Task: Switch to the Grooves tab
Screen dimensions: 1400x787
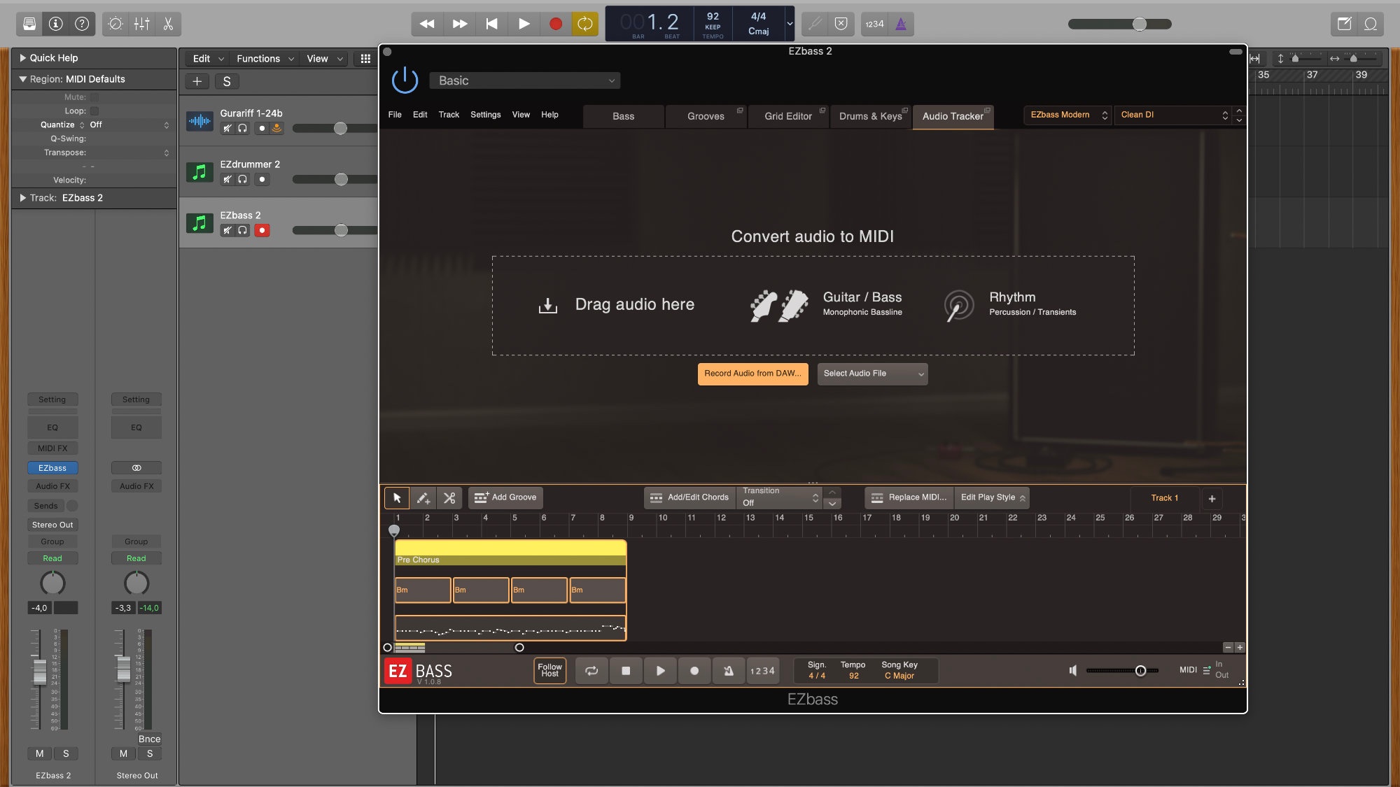Action: tap(705, 116)
